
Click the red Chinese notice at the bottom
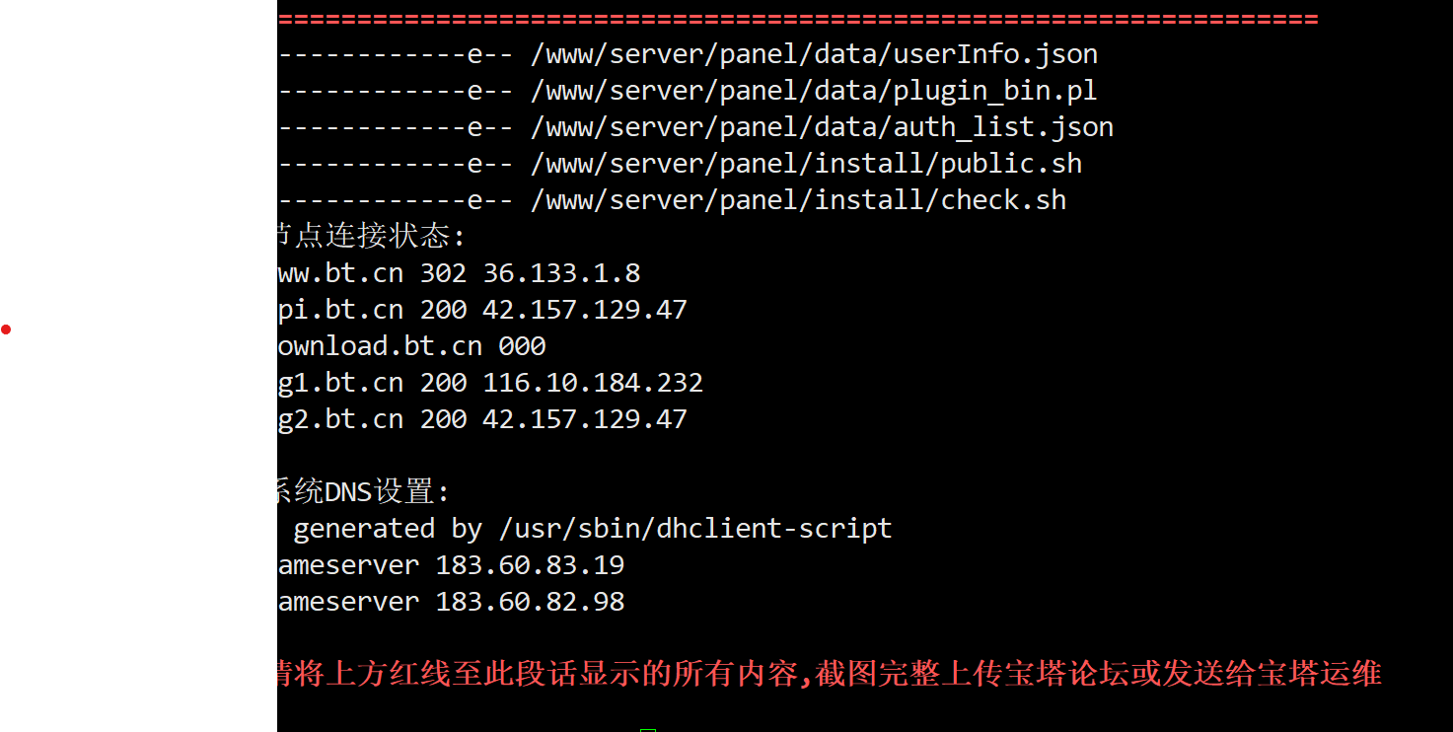(x=830, y=674)
